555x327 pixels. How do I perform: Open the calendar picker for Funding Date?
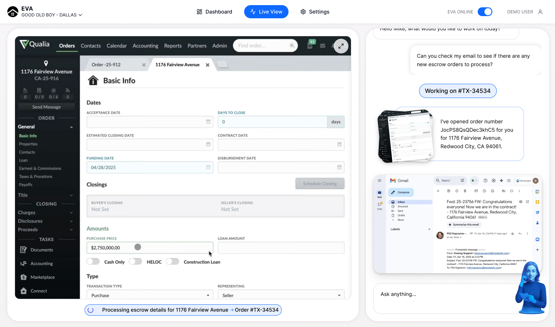tap(208, 167)
